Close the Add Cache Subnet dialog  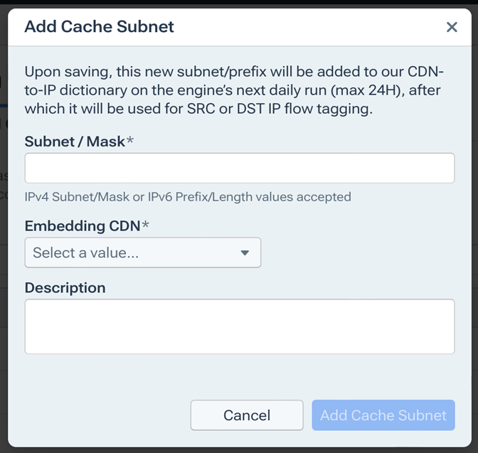pos(452,27)
